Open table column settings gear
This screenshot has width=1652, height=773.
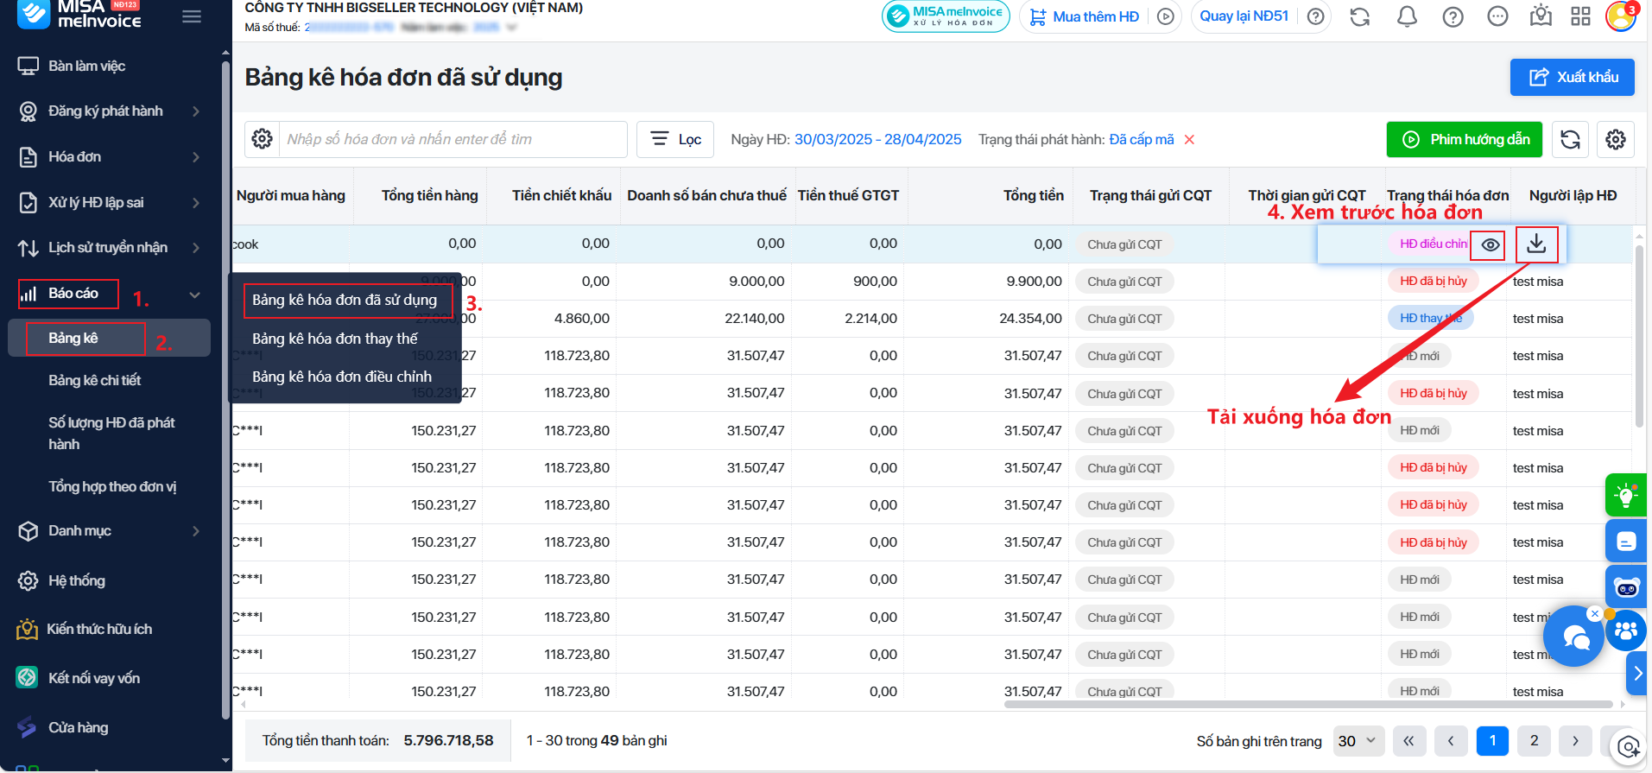click(x=1616, y=139)
